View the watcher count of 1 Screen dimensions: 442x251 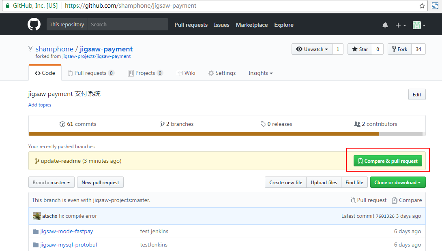coord(338,49)
